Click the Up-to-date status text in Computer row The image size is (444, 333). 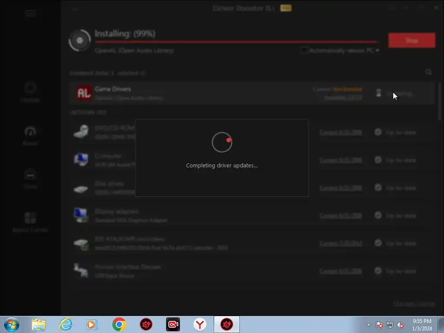[401, 160]
